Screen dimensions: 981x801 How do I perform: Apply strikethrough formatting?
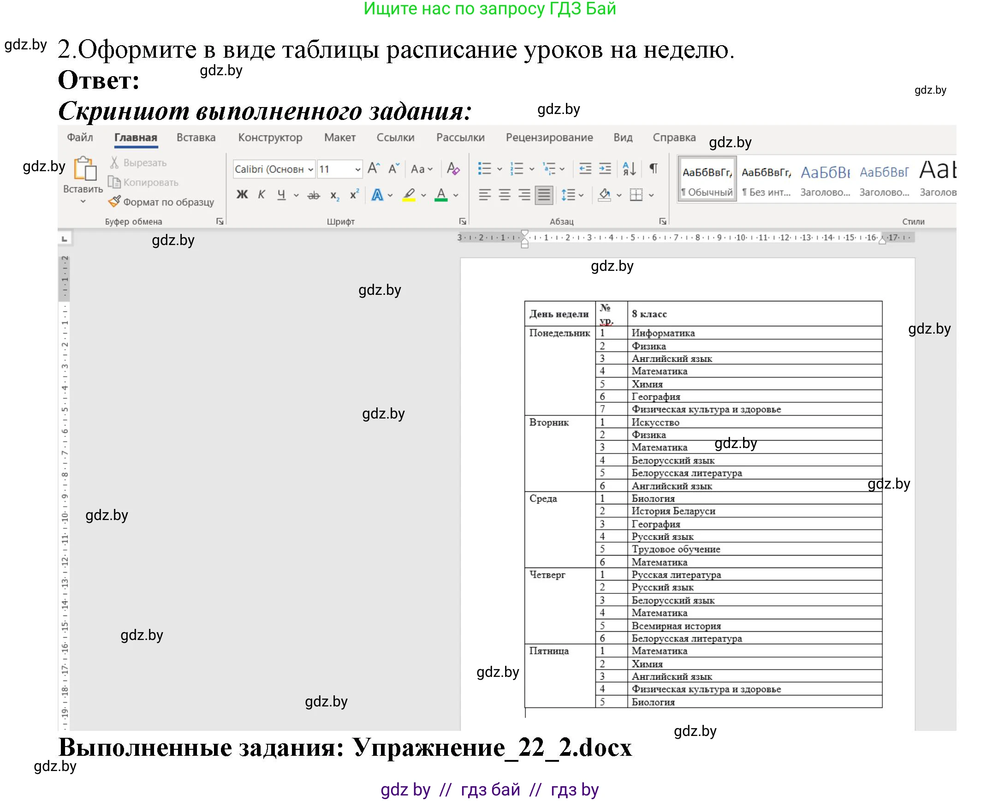[x=313, y=195]
